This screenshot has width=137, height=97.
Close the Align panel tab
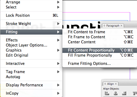(116, 84)
